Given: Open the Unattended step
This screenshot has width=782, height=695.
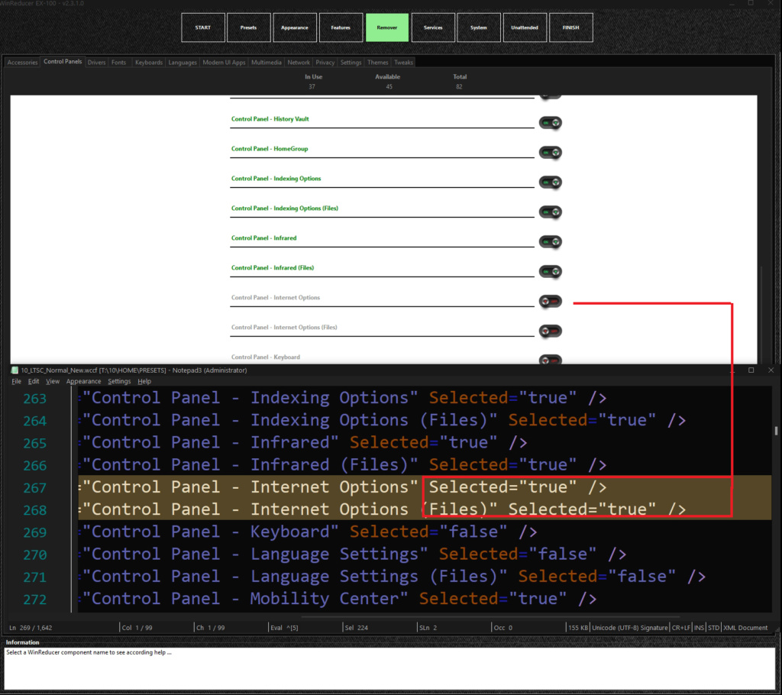Looking at the screenshot, I should 525,27.
